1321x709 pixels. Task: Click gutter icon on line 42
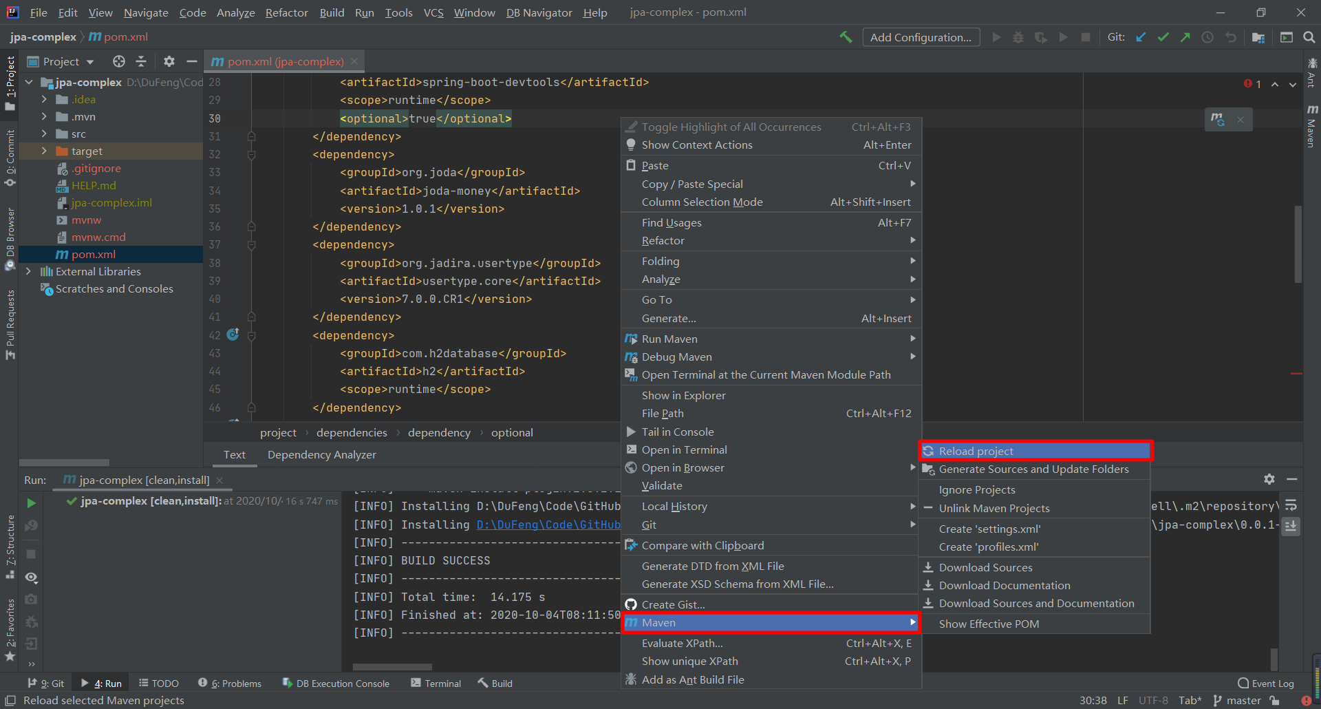[x=233, y=335]
